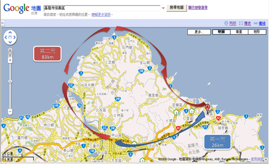Click the 台北縣 place label

tap(194, 152)
